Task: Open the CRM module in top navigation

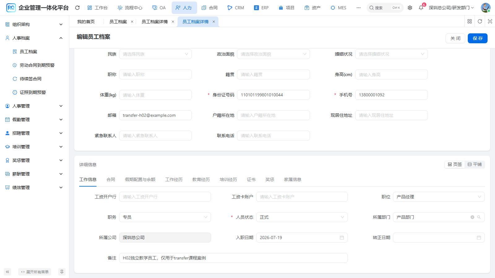Action: coord(236,8)
